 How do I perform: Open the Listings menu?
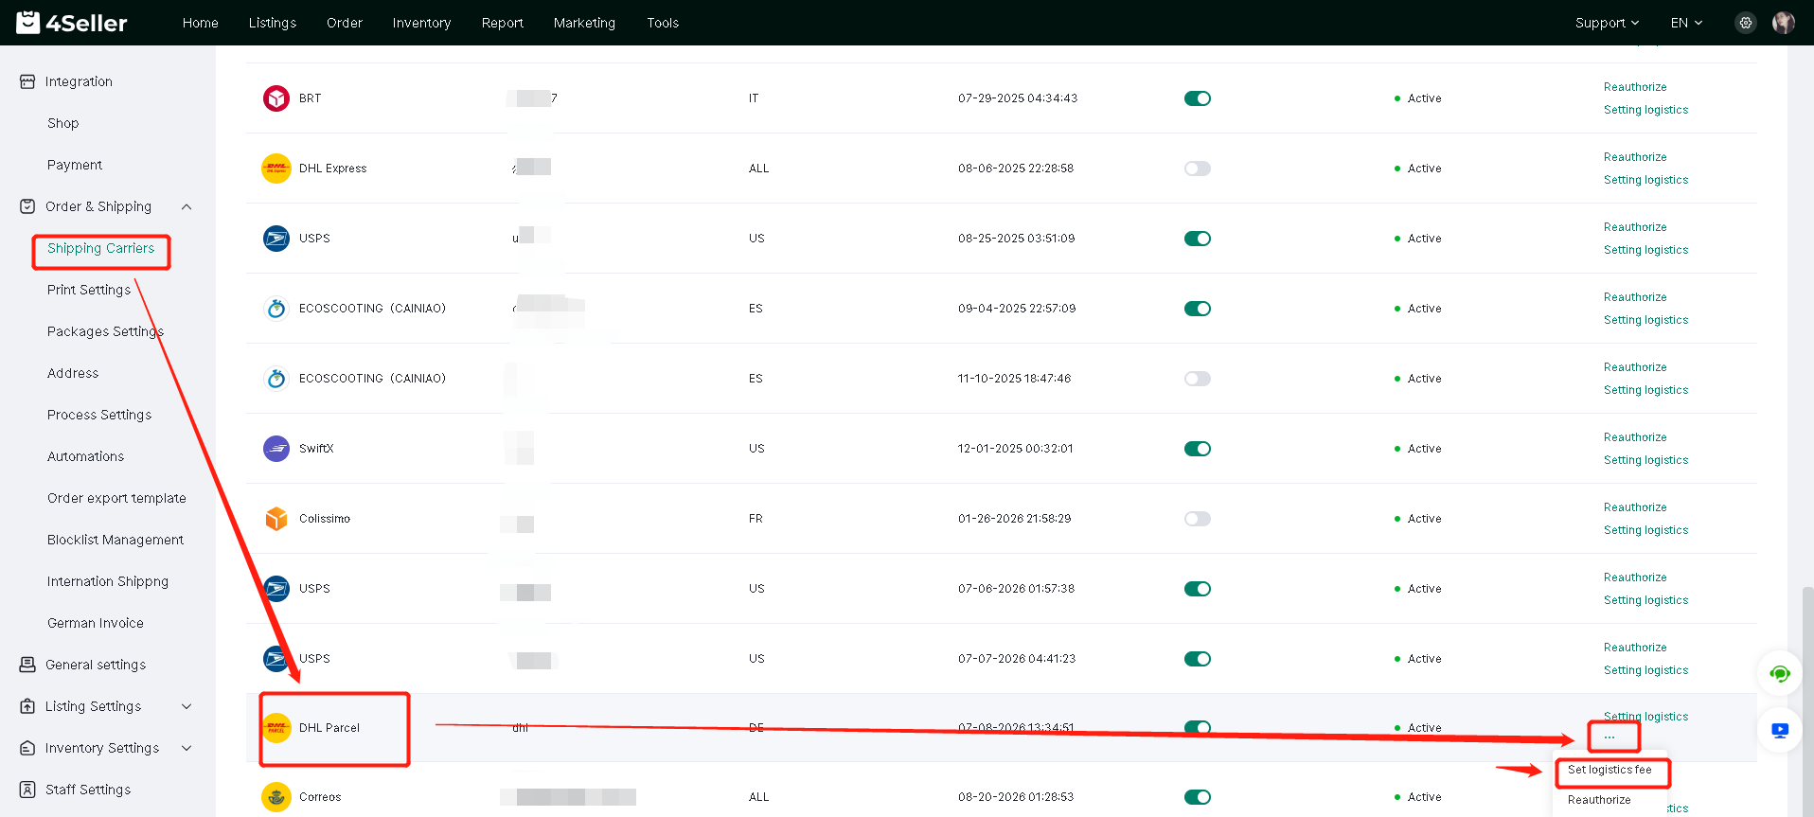[x=273, y=23]
